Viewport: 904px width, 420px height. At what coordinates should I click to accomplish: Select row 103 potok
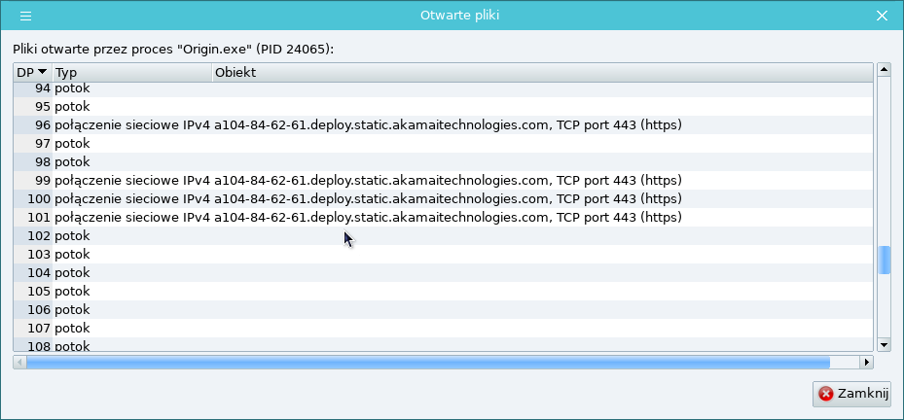(444, 254)
